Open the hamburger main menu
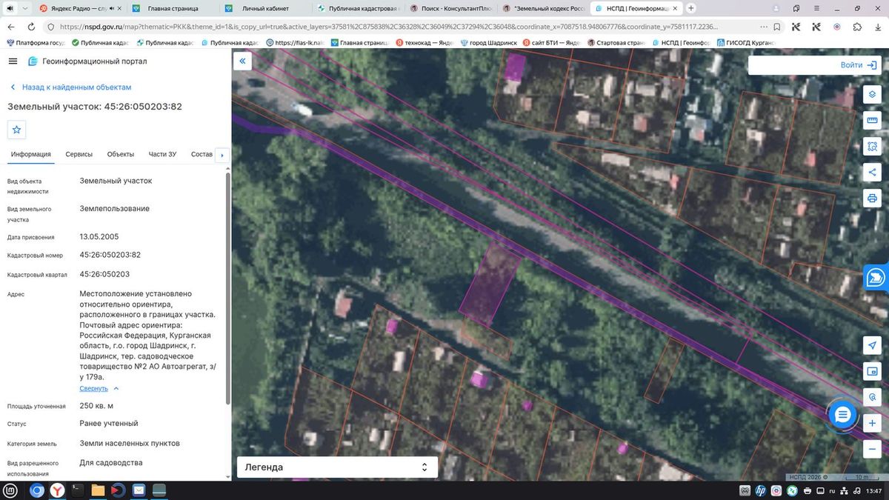This screenshot has height=500, width=889. pyautogui.click(x=13, y=61)
